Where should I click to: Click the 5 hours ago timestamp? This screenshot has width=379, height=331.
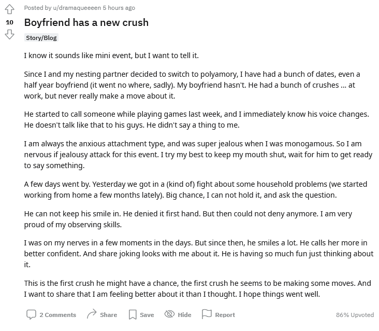coord(119,8)
